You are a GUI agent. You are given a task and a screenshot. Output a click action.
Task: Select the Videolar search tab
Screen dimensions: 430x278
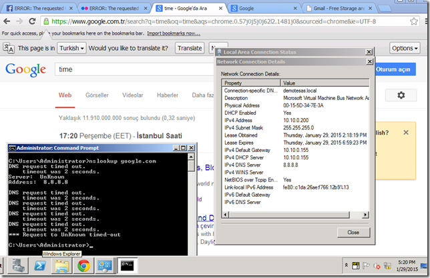pos(133,95)
